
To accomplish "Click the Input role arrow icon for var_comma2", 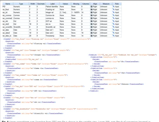I will [114, 18].
